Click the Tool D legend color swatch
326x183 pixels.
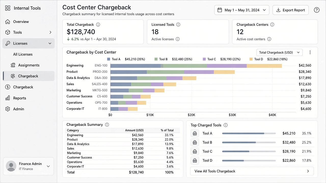[251, 59]
